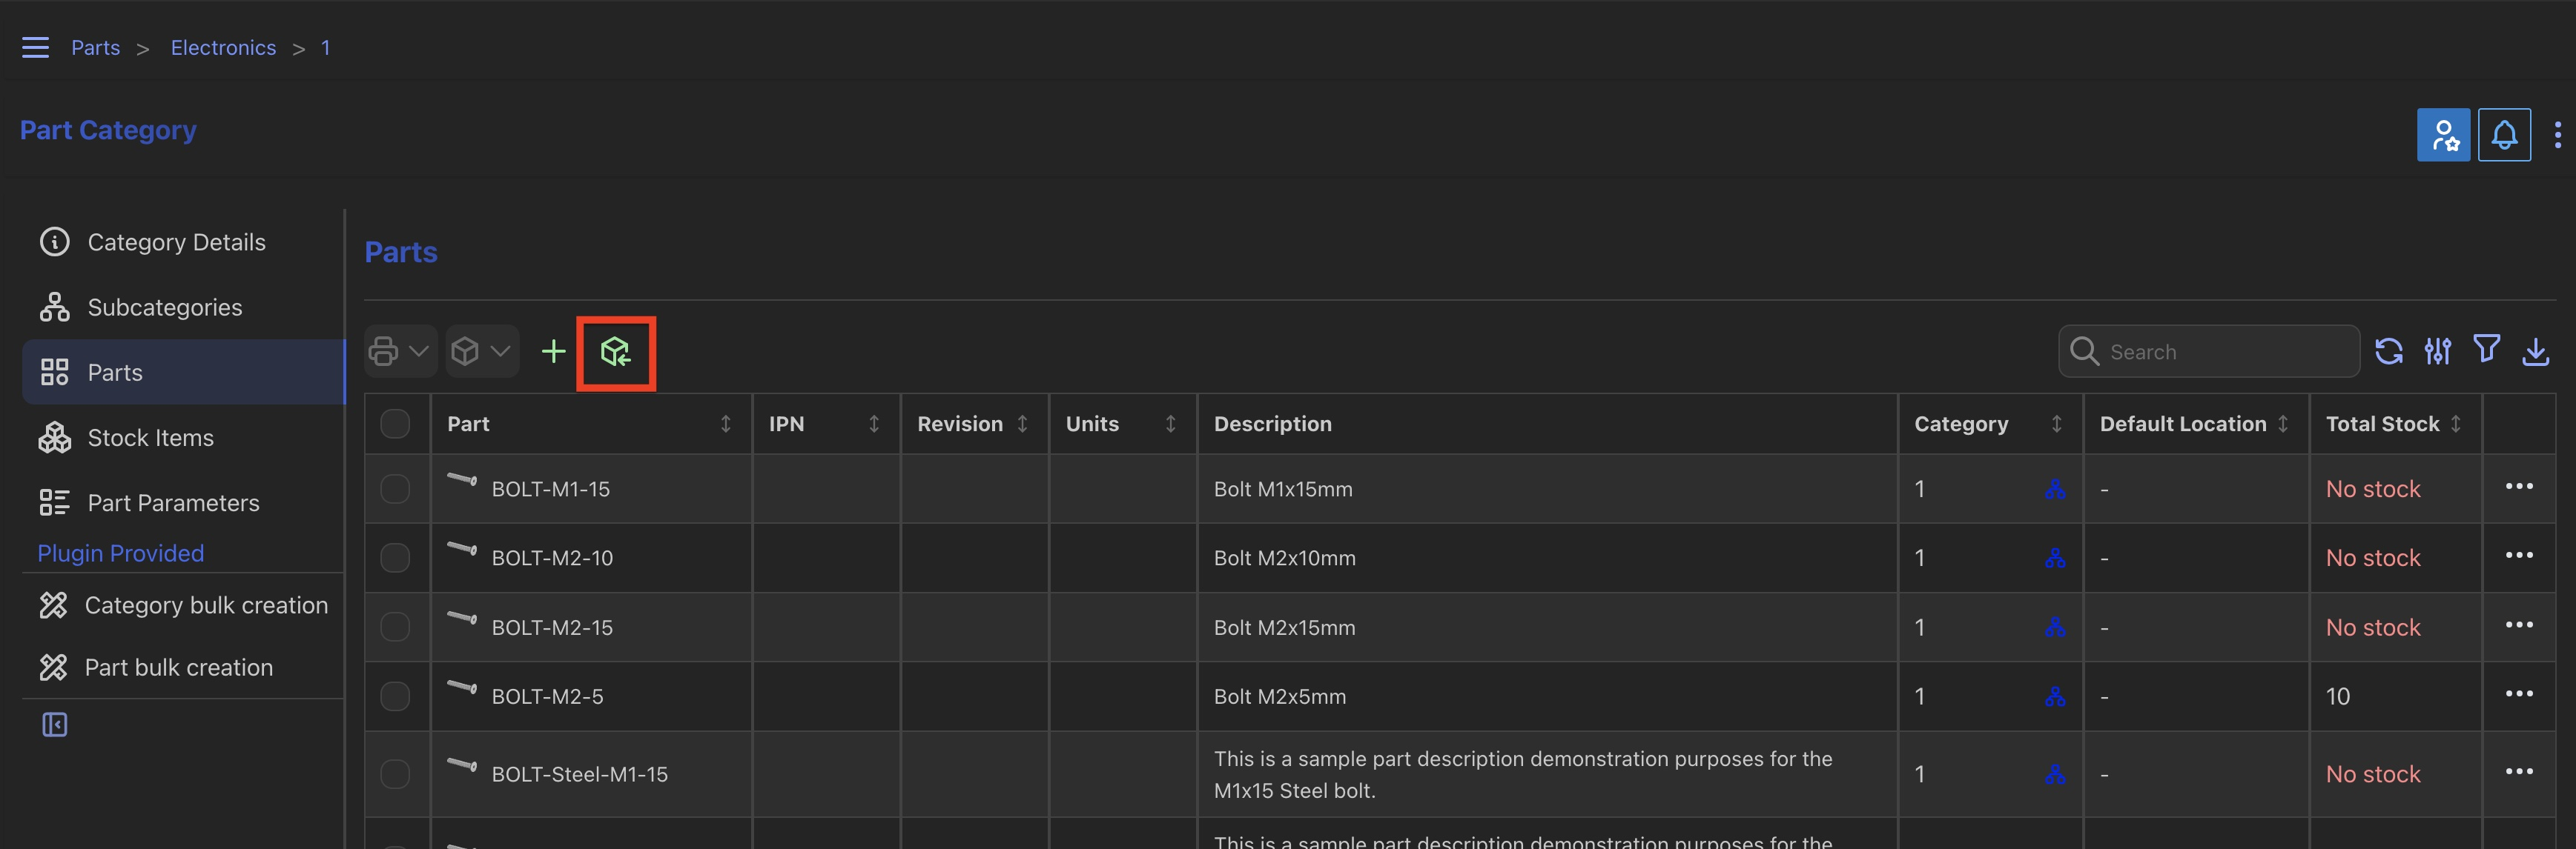Check the BOLT-M2-5 row checkbox

[x=395, y=696]
